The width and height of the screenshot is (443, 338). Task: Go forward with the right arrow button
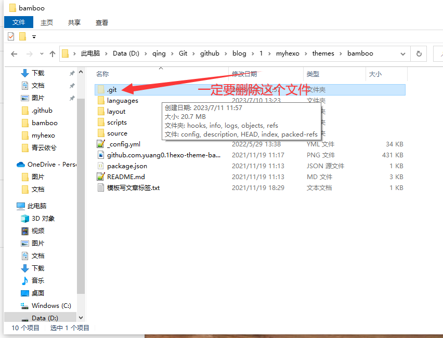coord(30,53)
